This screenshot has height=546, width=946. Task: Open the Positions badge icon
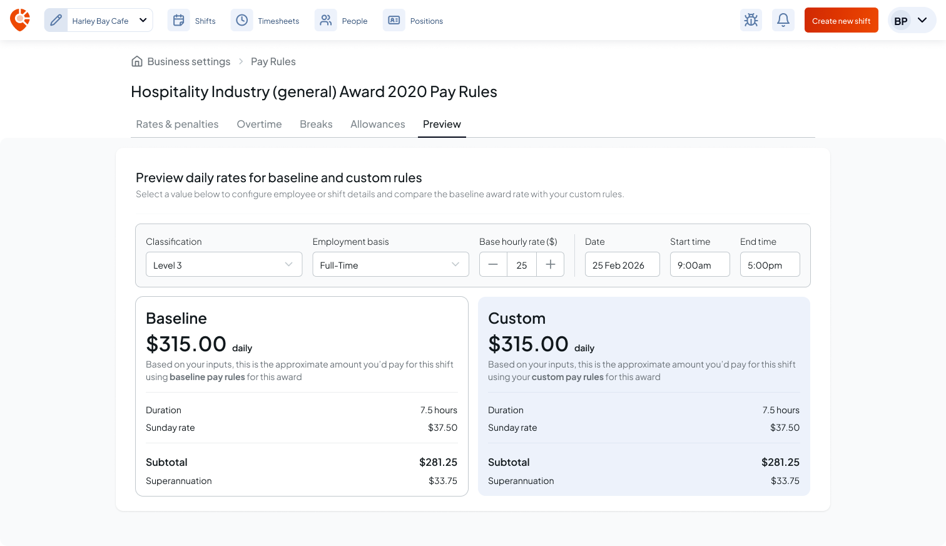pos(394,20)
